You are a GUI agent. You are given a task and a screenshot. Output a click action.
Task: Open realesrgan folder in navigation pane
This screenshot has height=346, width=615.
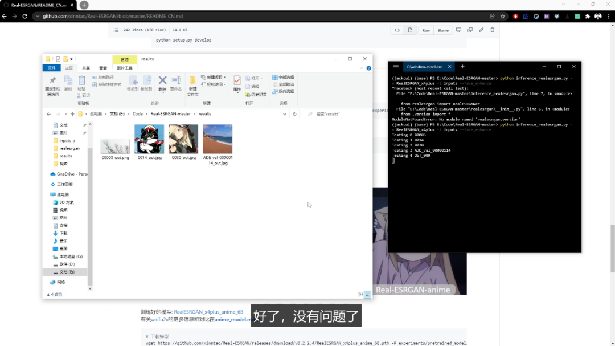(x=69, y=148)
